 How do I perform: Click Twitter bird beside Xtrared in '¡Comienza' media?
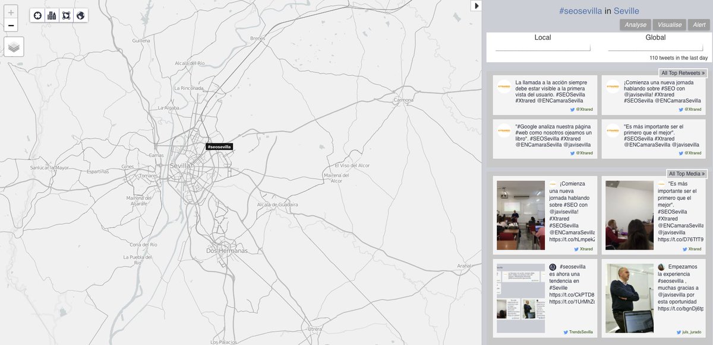(576, 249)
